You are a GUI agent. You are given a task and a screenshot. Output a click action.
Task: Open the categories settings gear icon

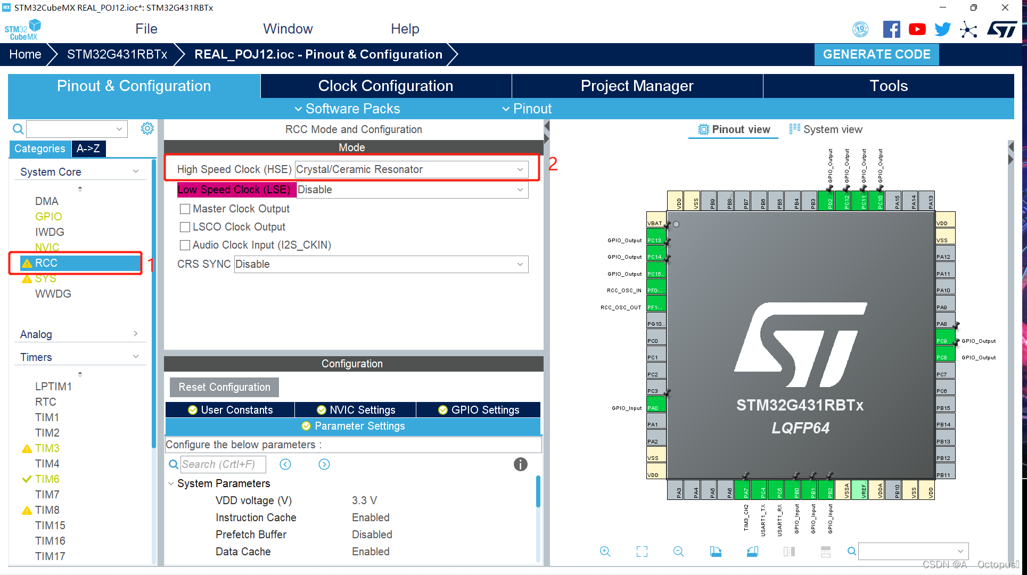pyautogui.click(x=147, y=128)
